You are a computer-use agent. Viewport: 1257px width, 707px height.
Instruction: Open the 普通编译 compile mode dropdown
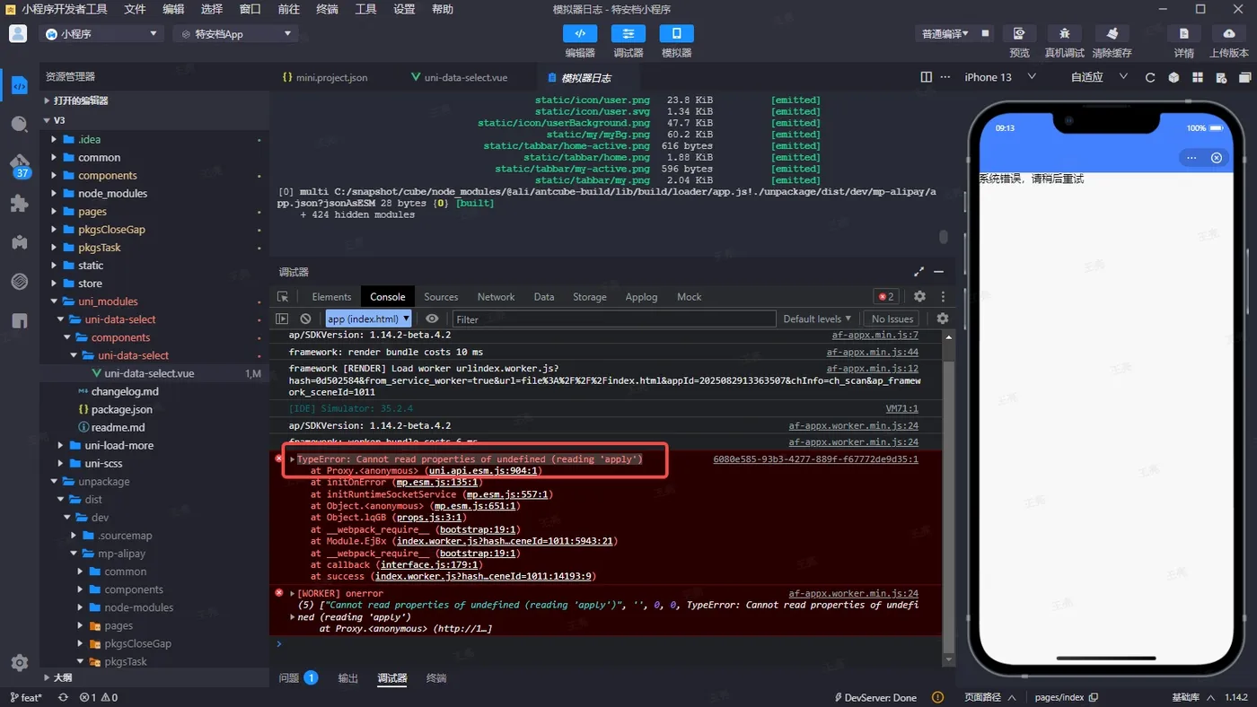945,34
